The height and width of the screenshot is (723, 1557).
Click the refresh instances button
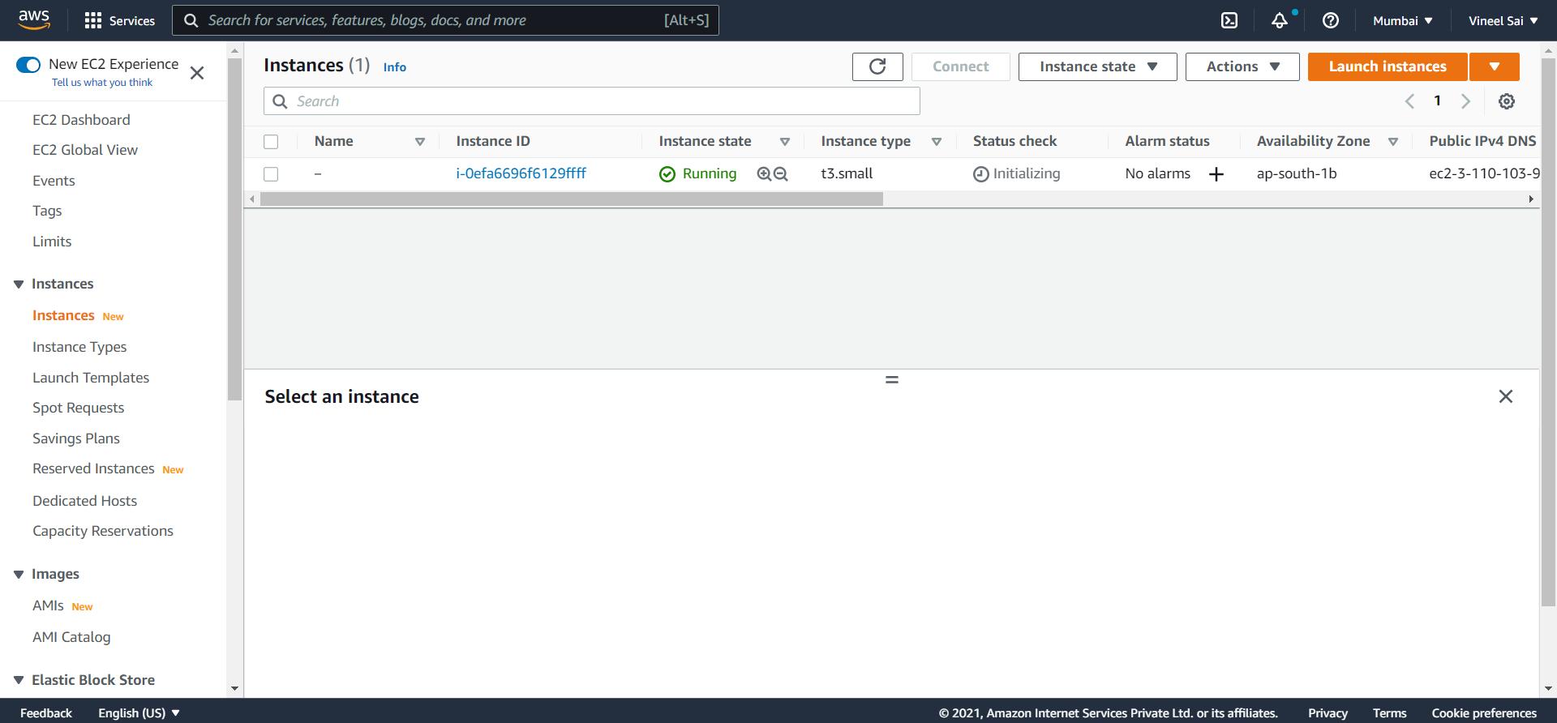click(x=877, y=66)
